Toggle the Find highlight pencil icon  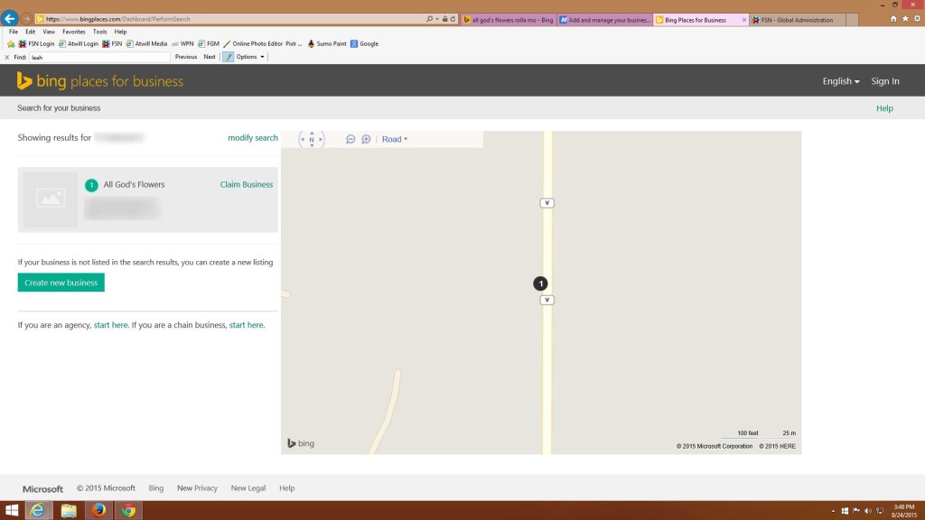pyautogui.click(x=229, y=57)
